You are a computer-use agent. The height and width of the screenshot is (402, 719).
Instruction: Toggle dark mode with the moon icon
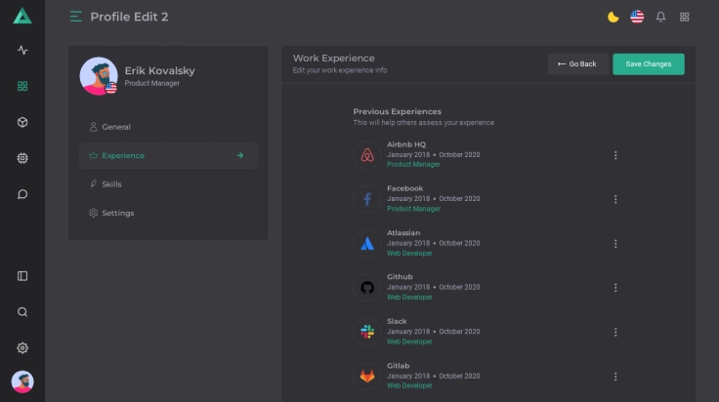(x=613, y=17)
